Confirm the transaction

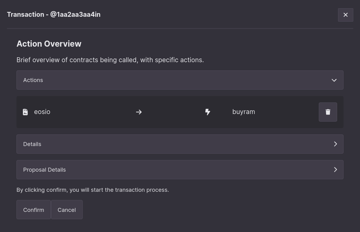[34, 209]
